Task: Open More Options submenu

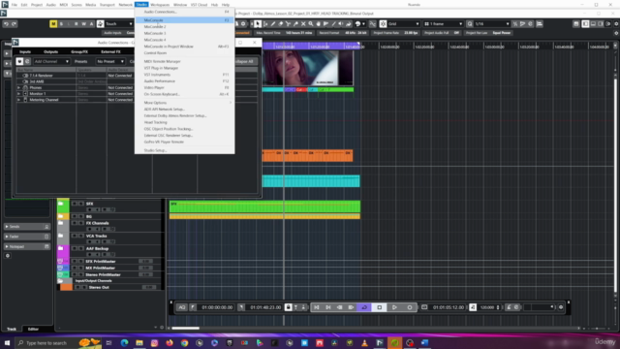Action: pos(184,103)
